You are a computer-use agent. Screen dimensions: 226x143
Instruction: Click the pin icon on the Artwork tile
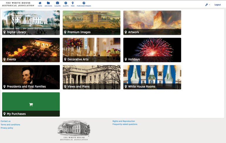(x=126, y=32)
